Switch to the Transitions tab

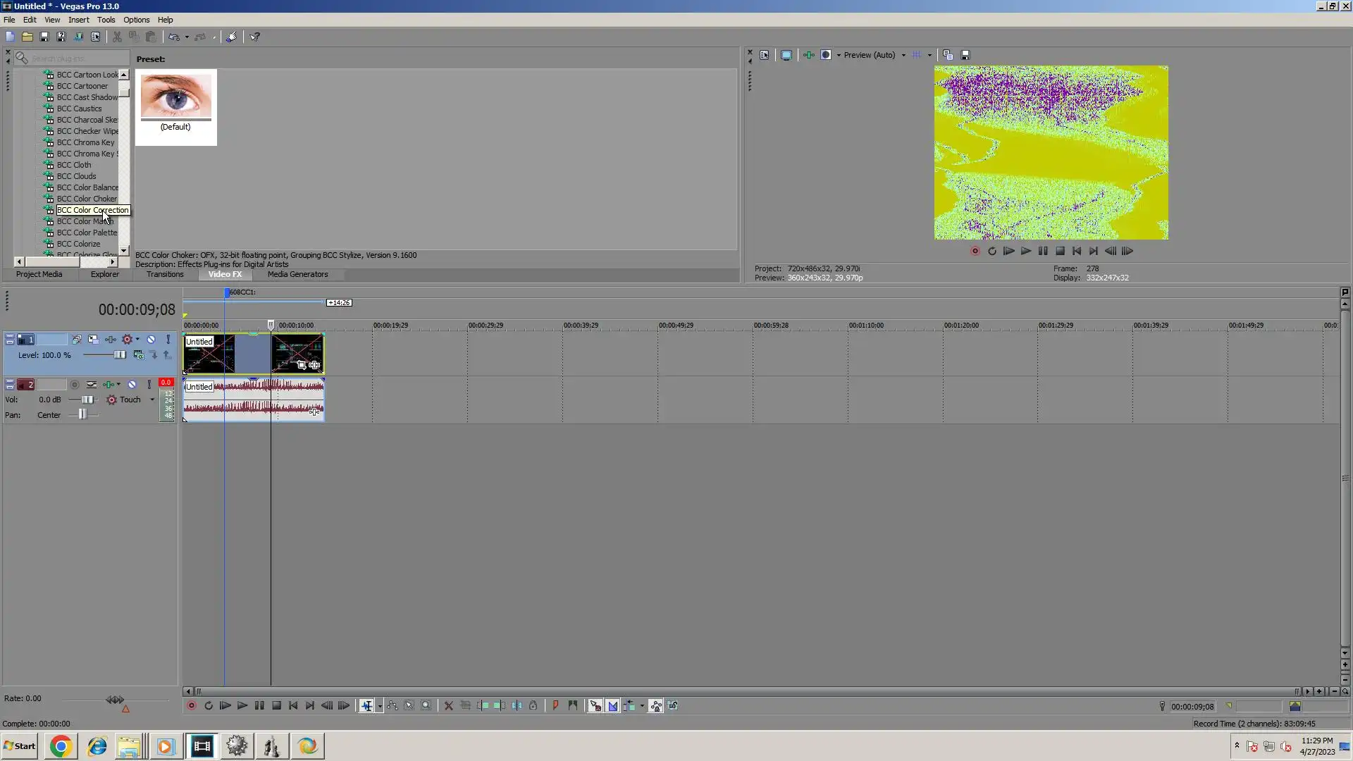(x=165, y=275)
